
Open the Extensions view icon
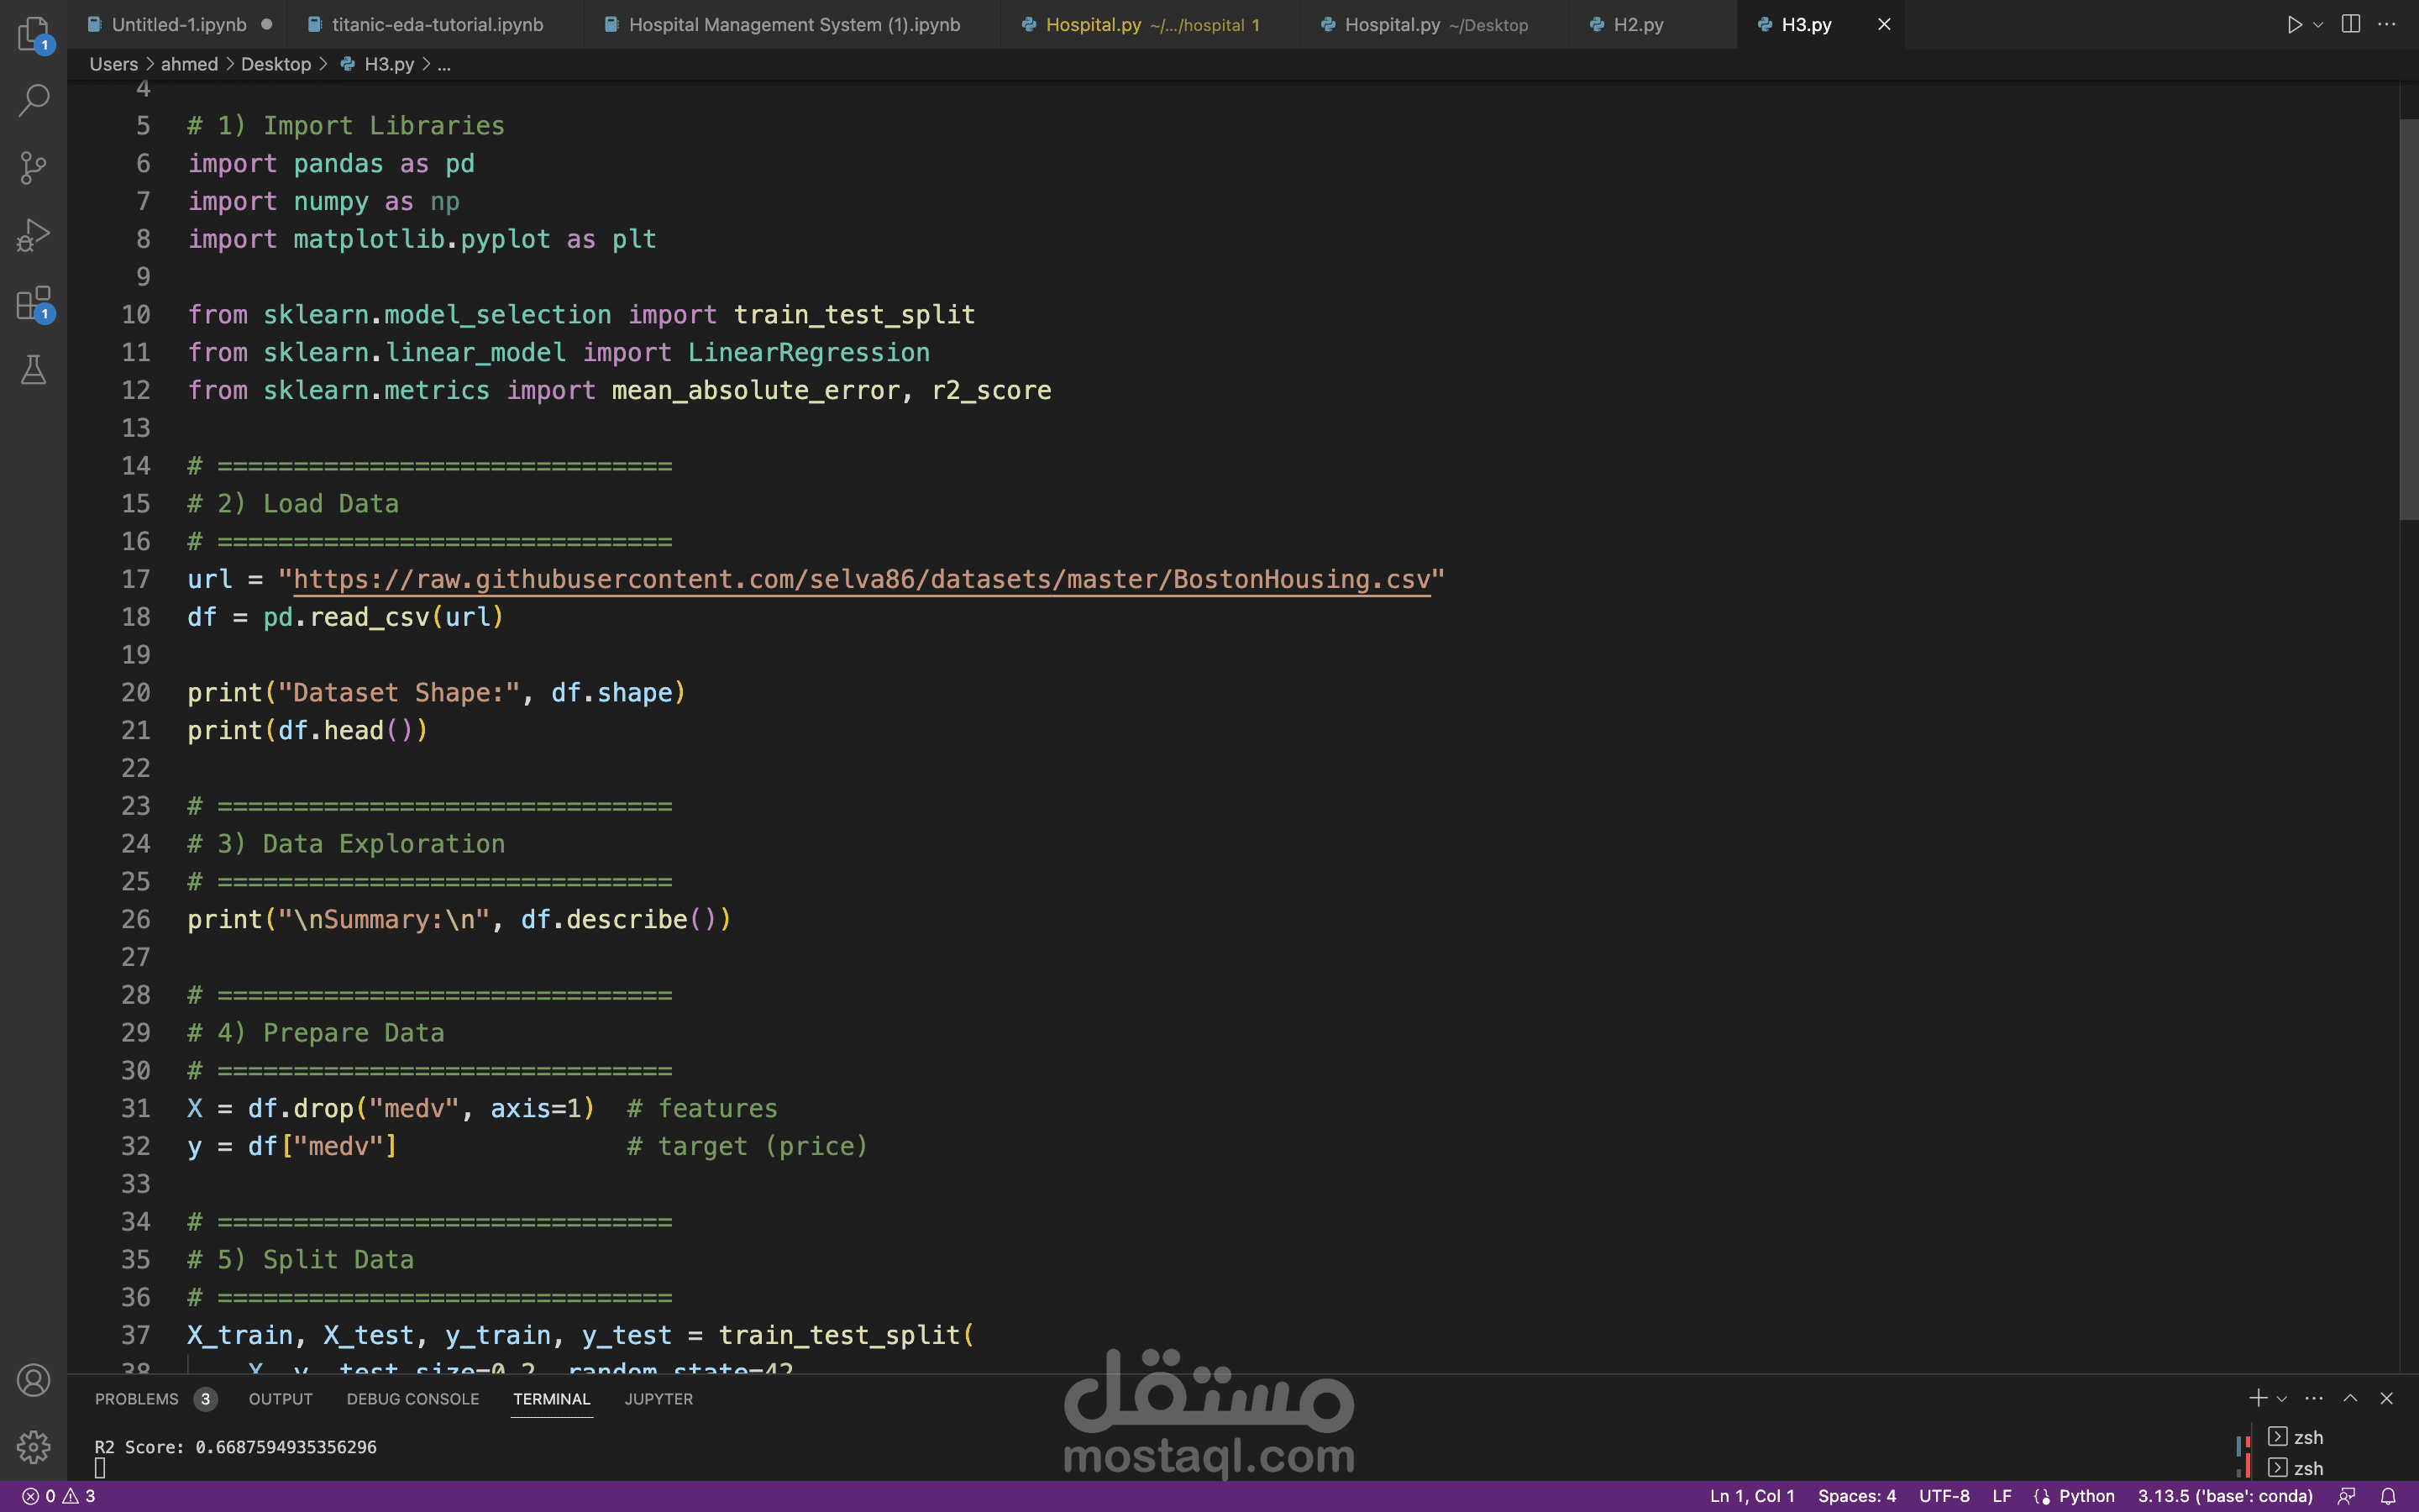pyautogui.click(x=33, y=303)
